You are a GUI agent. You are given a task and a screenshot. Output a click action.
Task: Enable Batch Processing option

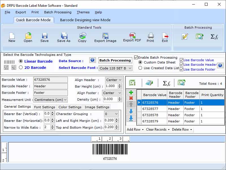(x=136, y=57)
